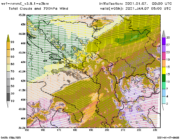Click the 15E longitude label
Screen dimensions: 184x139
[x=27, y=130]
